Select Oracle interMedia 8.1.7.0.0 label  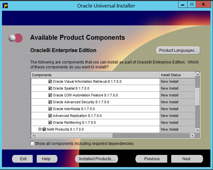tap(74, 109)
